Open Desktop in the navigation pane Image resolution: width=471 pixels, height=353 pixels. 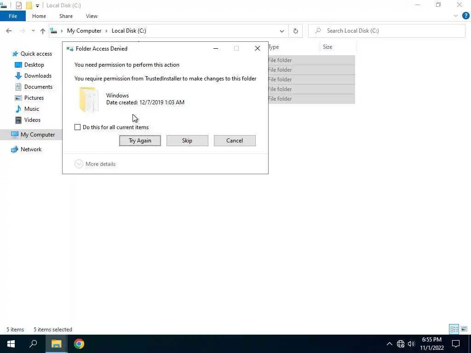pos(29,65)
